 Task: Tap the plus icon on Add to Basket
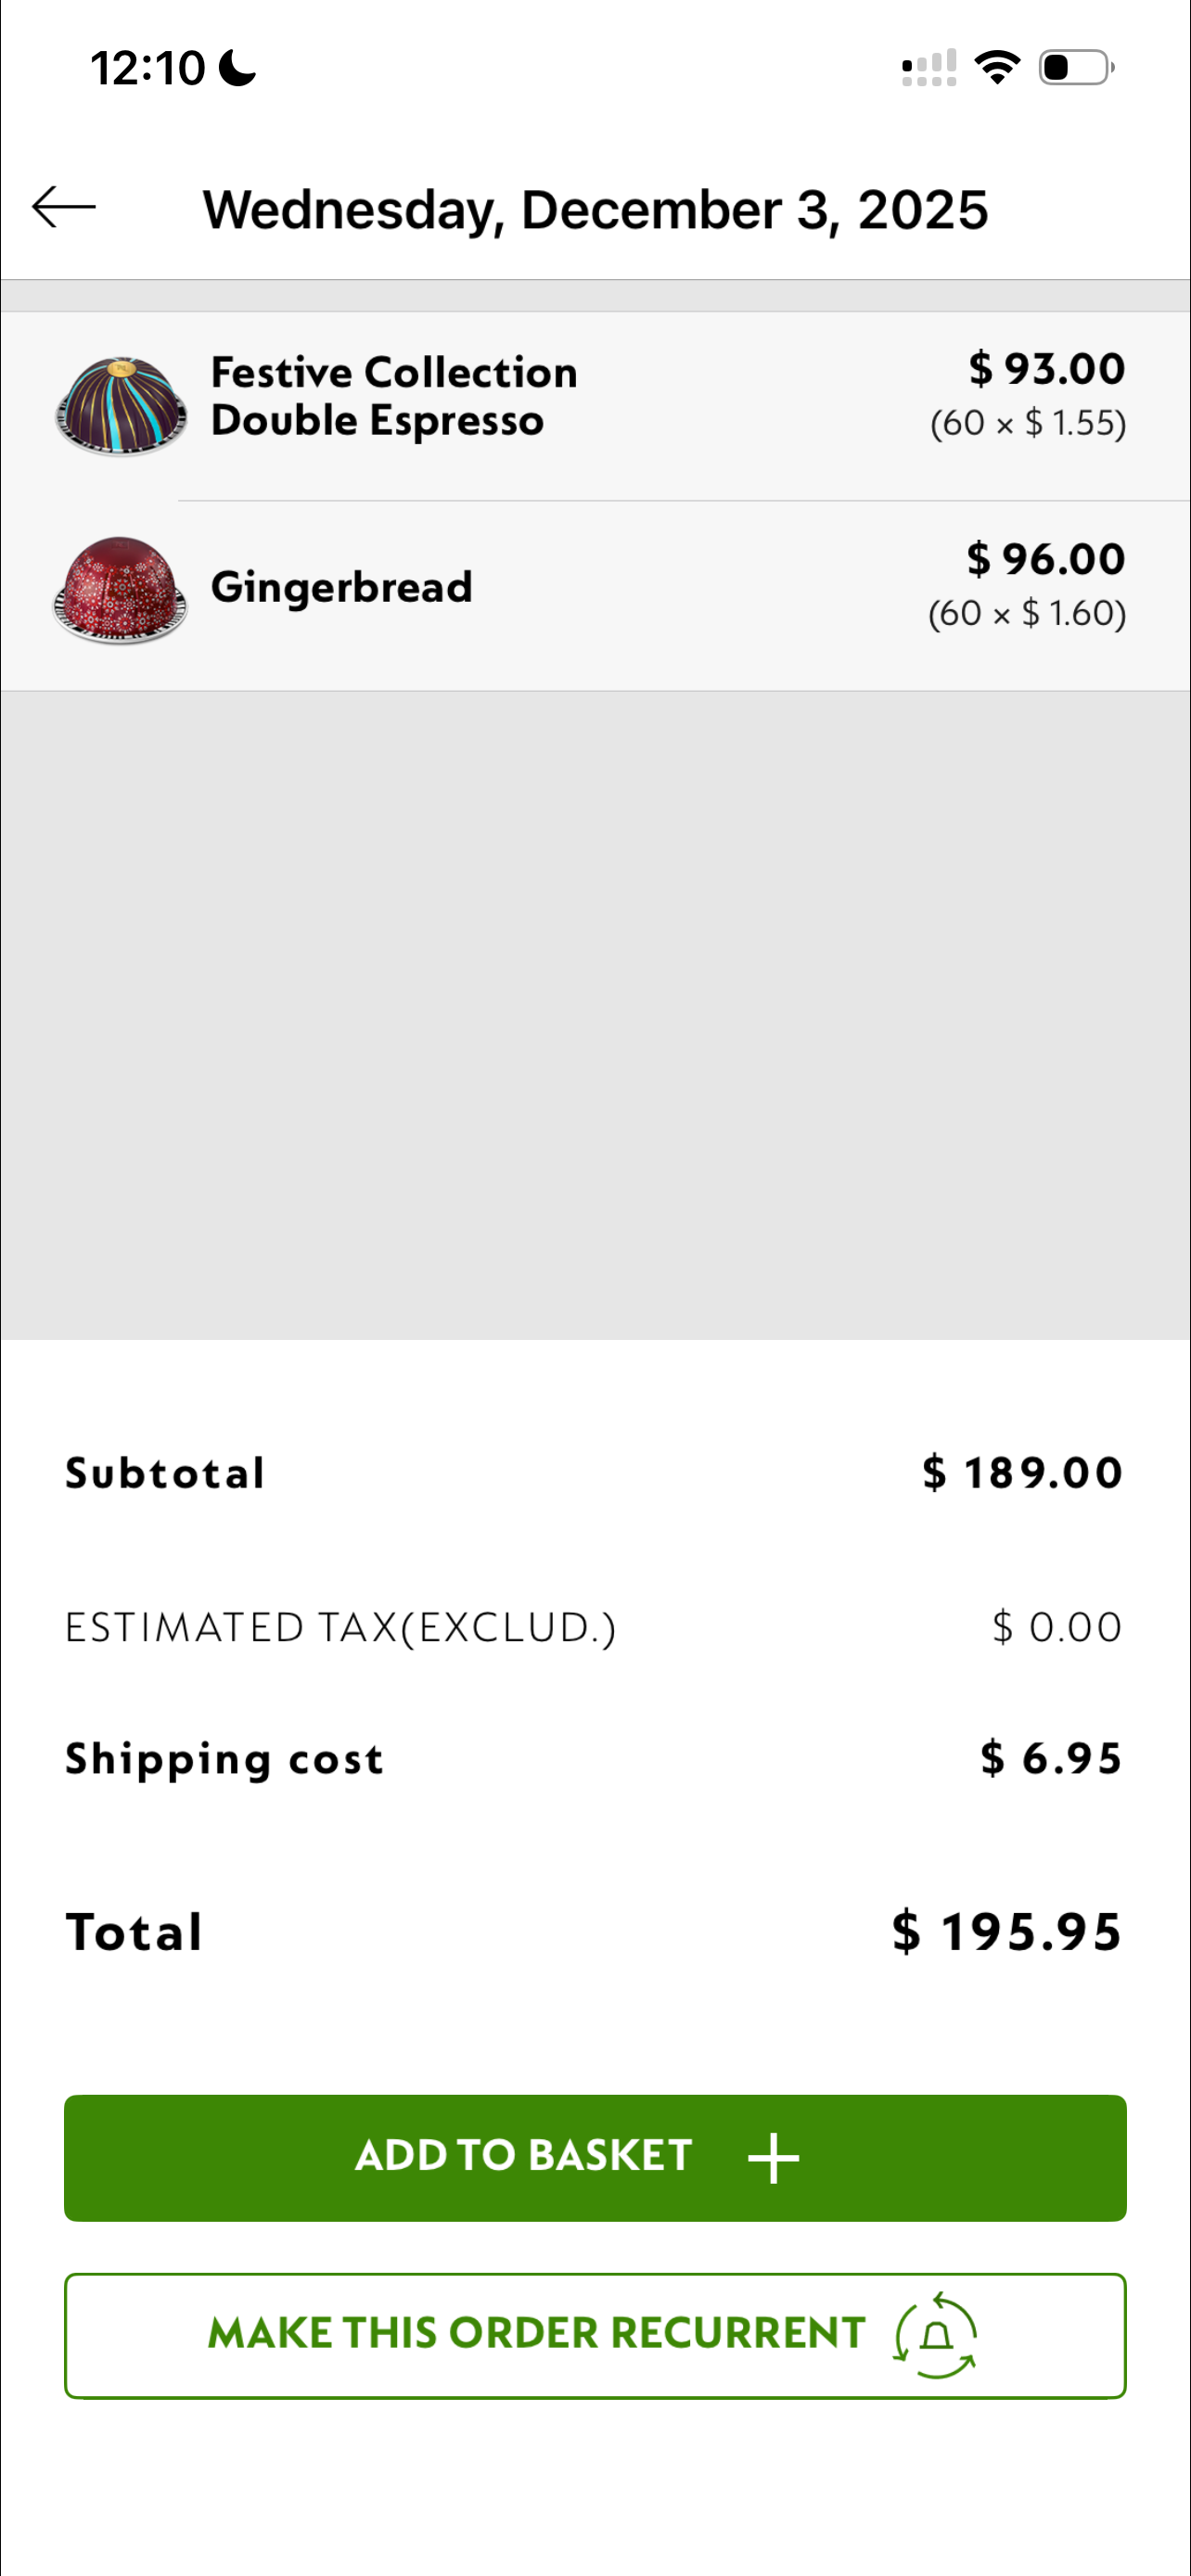pyautogui.click(x=773, y=2158)
